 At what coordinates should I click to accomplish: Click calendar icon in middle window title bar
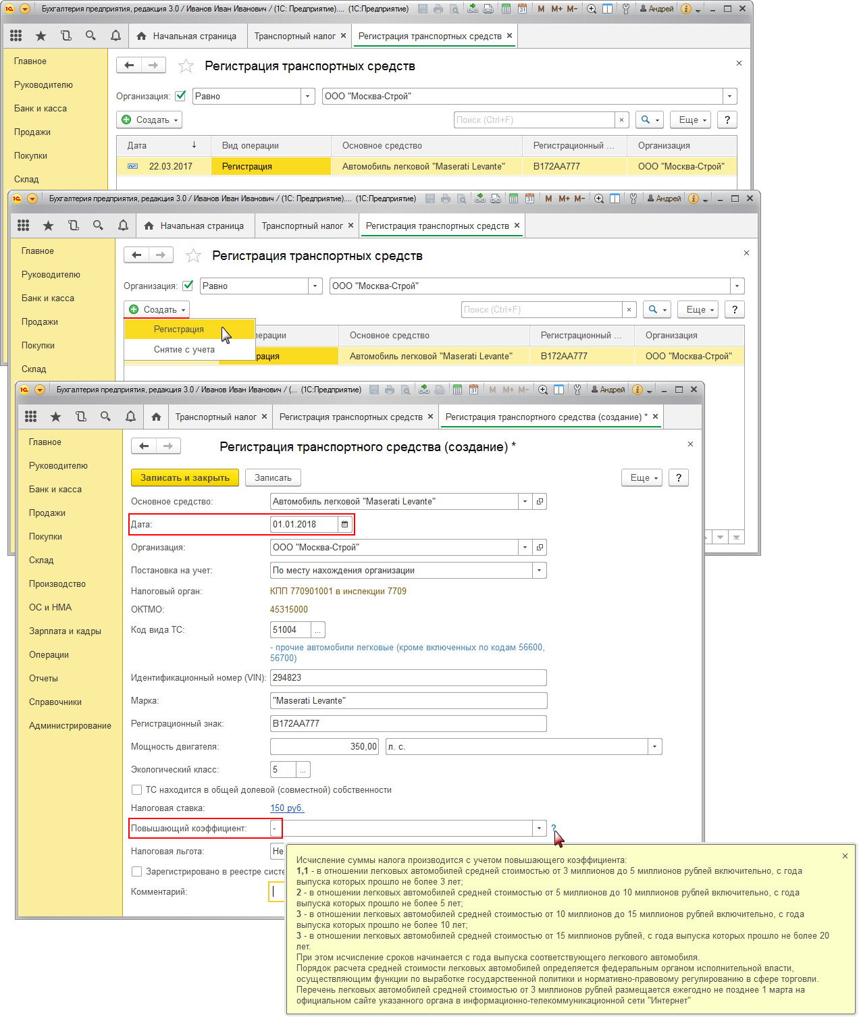pos(529,199)
